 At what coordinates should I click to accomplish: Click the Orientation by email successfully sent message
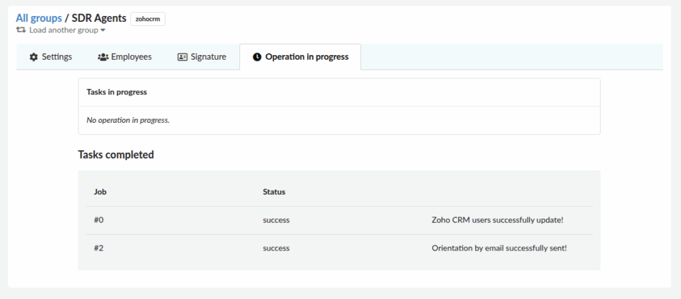point(499,248)
